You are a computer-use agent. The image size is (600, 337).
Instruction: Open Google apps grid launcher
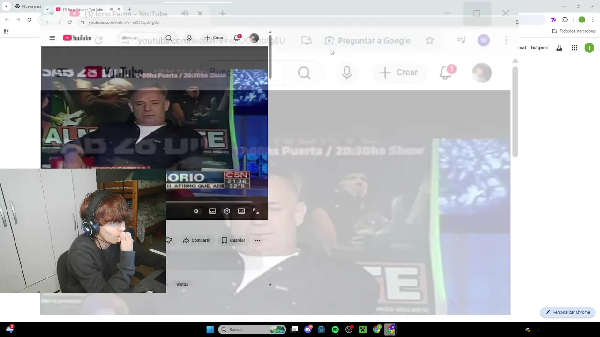point(574,48)
